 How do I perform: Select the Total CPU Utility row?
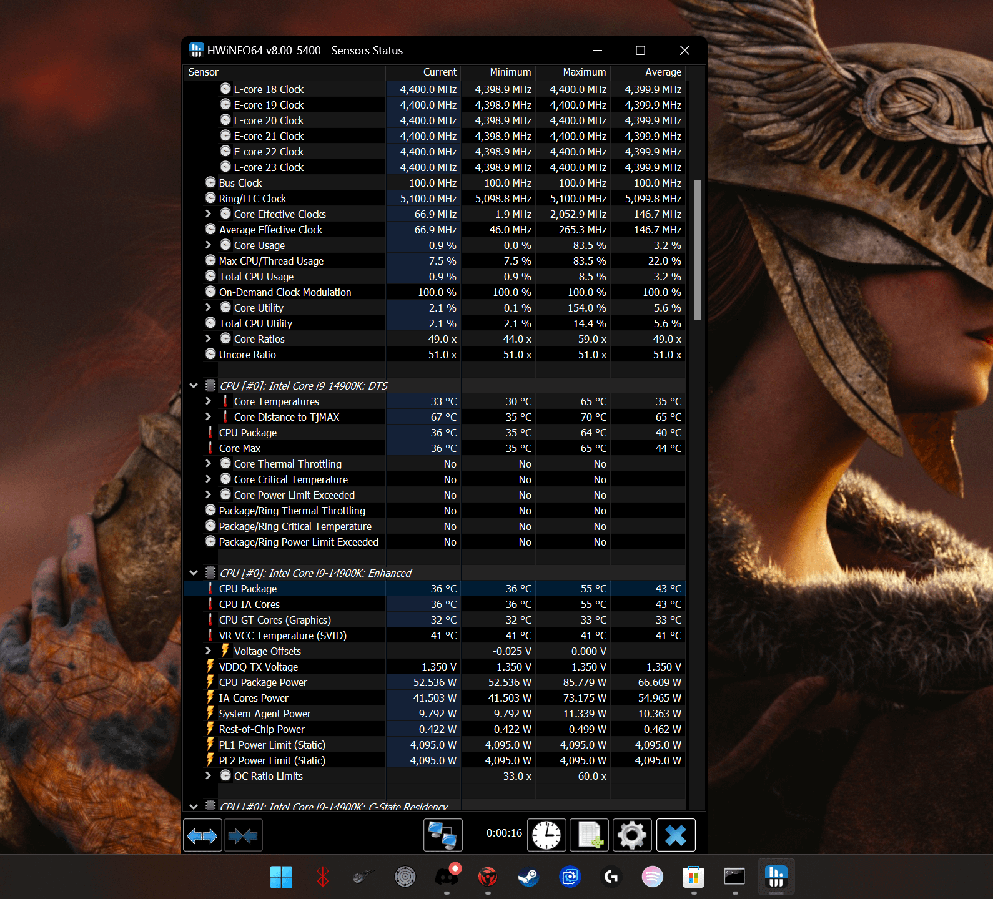435,323
